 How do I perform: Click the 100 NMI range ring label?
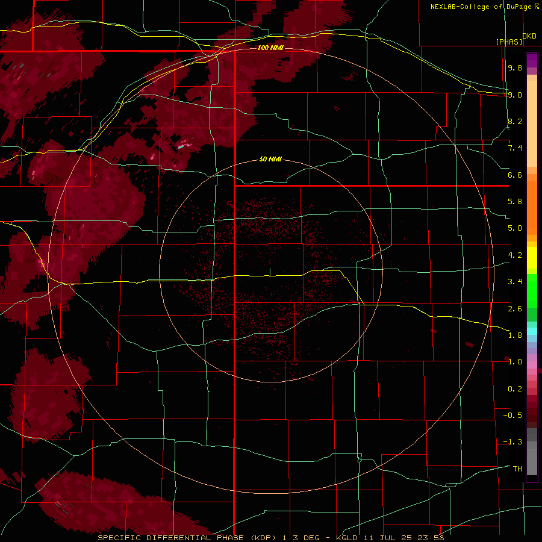tap(270, 48)
